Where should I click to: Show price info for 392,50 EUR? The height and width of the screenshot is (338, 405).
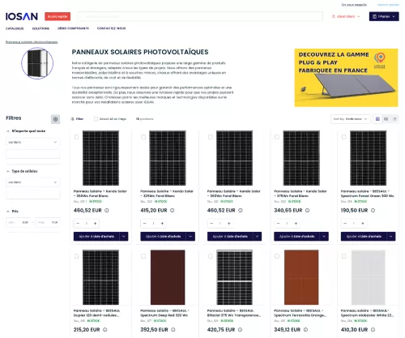pyautogui.click(x=173, y=330)
